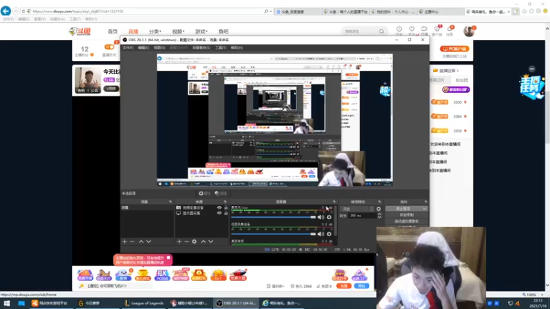Viewport: 550px width, 309px height.
Task: Open OBS Help menu
Action: [236, 47]
